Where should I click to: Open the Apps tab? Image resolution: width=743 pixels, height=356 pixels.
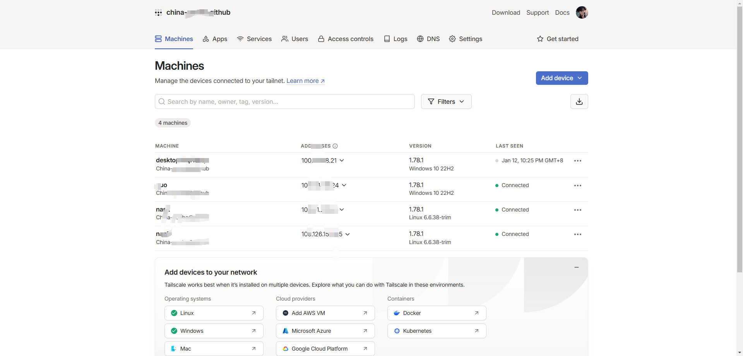[x=215, y=39]
